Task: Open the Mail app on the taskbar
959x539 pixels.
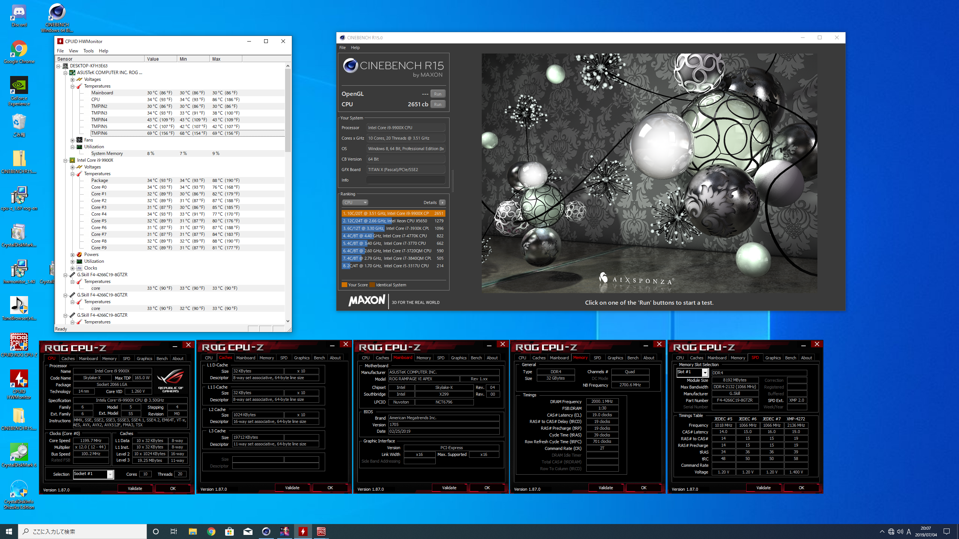Action: tap(248, 532)
